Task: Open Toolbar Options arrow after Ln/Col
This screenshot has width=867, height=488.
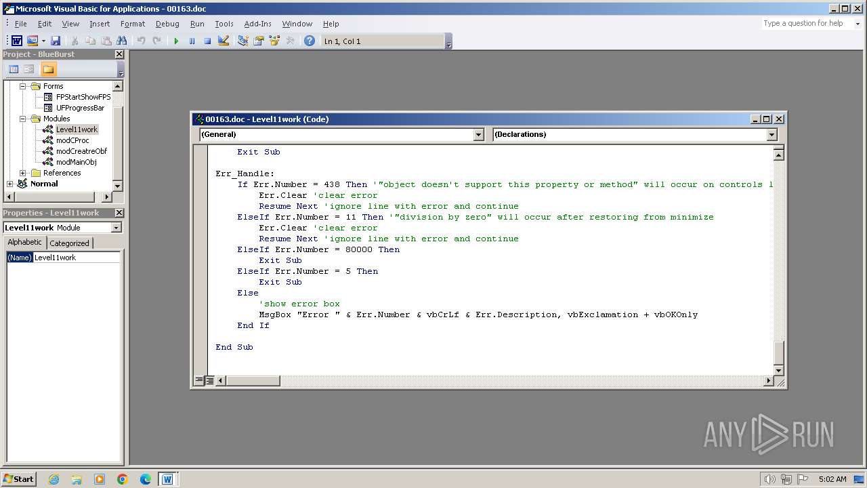Action: click(x=448, y=41)
